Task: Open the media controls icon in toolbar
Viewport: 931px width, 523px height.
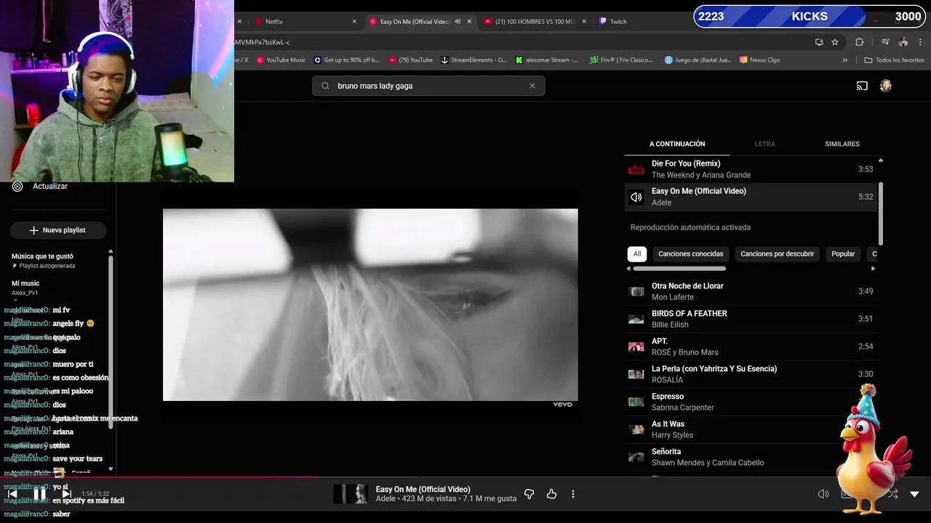Action: (x=885, y=42)
